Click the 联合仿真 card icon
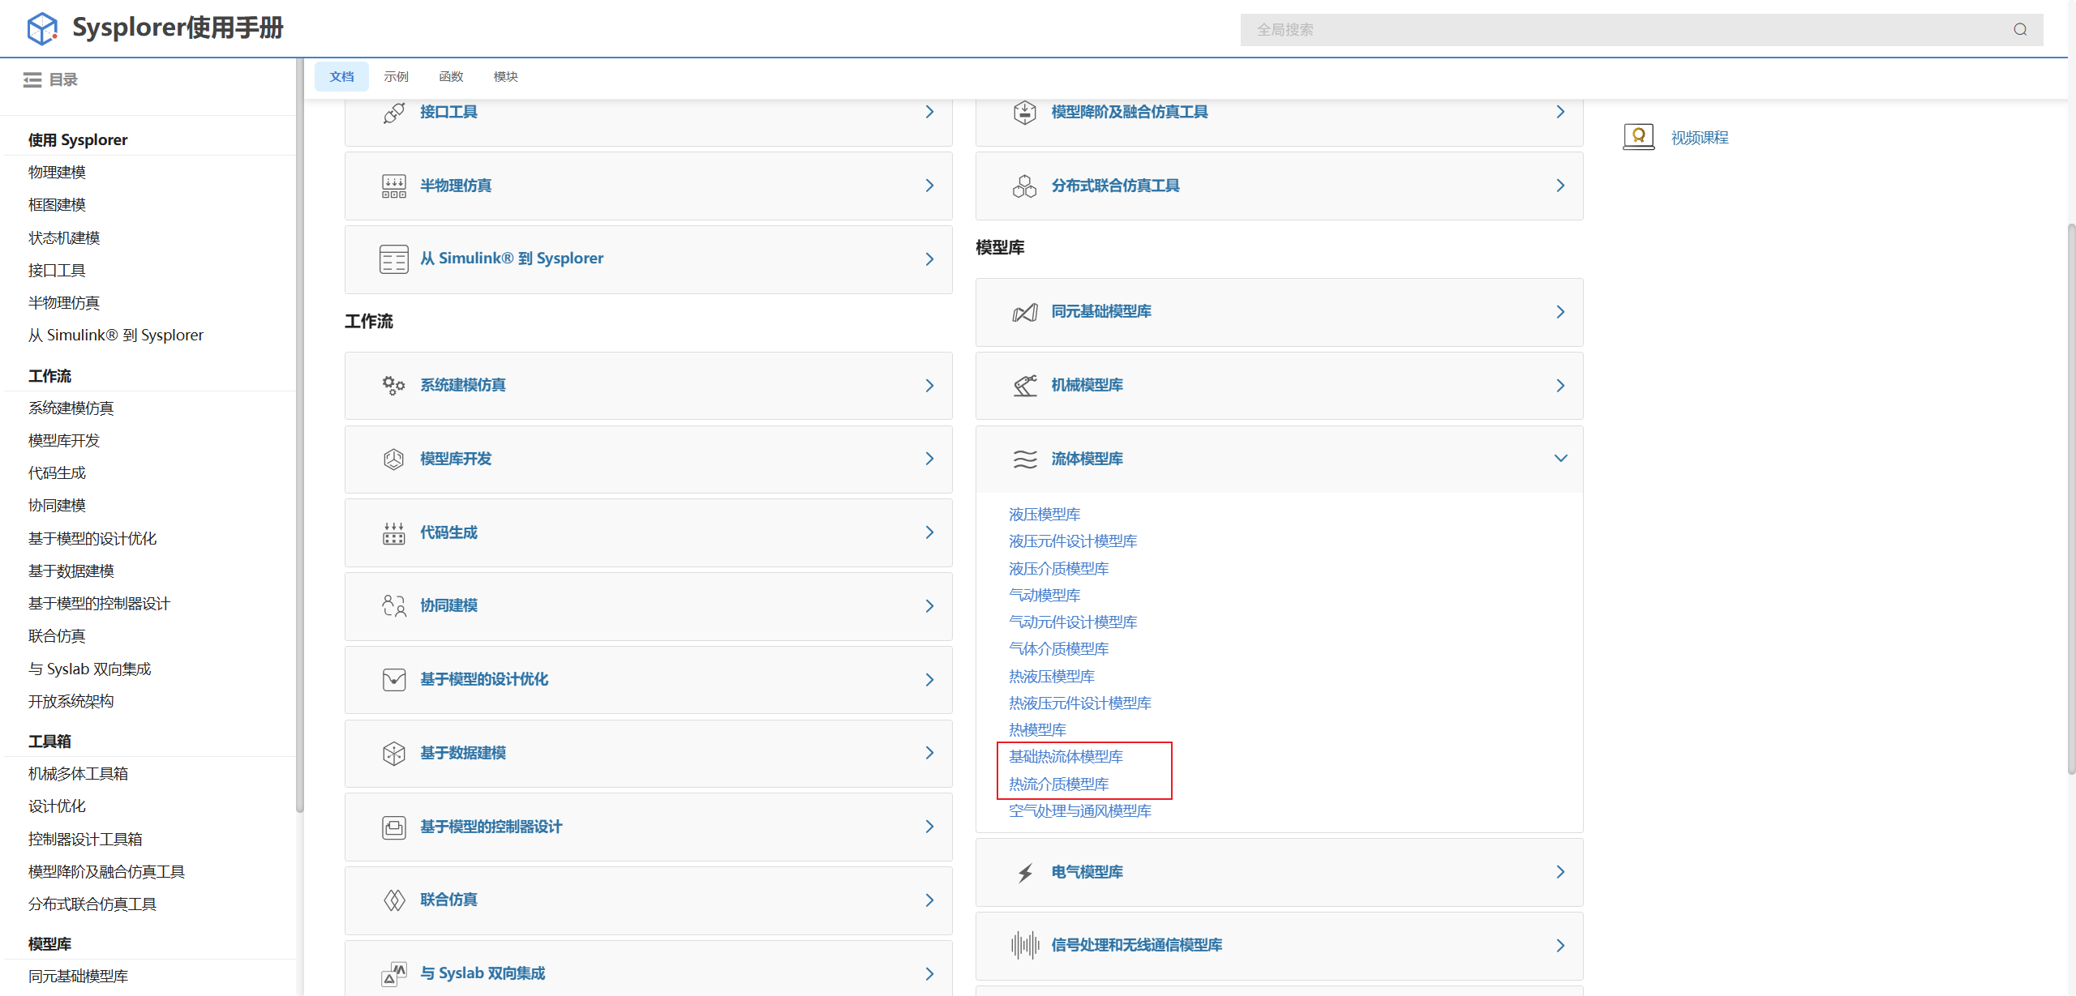The width and height of the screenshot is (2076, 996). tap(394, 900)
